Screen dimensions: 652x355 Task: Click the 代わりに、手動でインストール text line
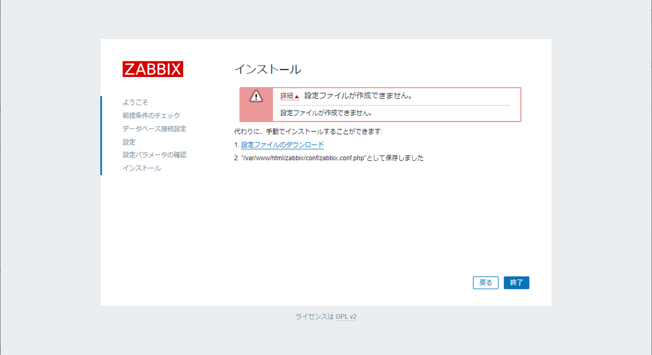(308, 131)
